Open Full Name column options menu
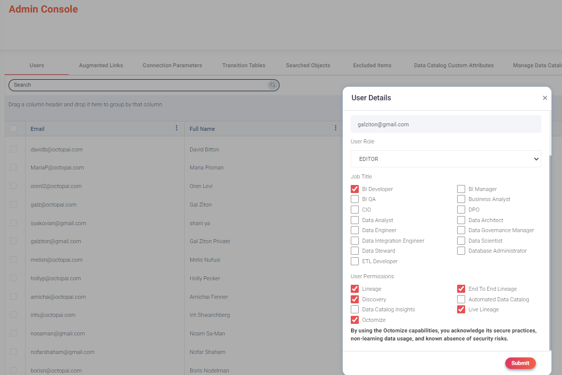Screen dimensions: 562x375 tap(336, 128)
